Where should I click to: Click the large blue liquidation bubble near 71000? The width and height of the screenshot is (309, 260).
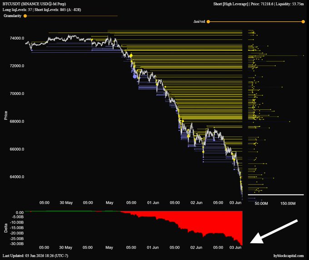[135, 76]
